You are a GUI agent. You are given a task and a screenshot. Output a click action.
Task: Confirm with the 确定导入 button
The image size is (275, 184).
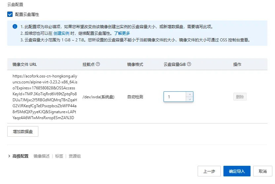coord(237,171)
